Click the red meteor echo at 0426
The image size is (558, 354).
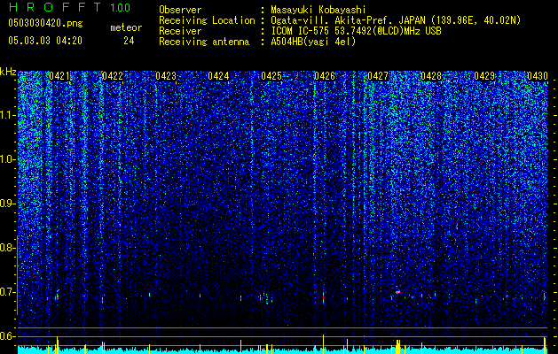click(x=324, y=297)
